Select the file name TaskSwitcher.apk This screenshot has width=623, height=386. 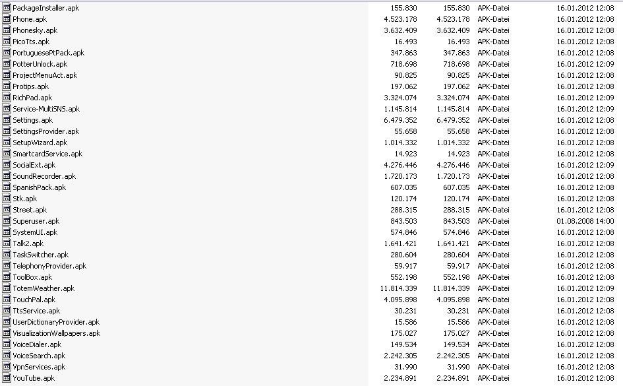click(x=40, y=255)
